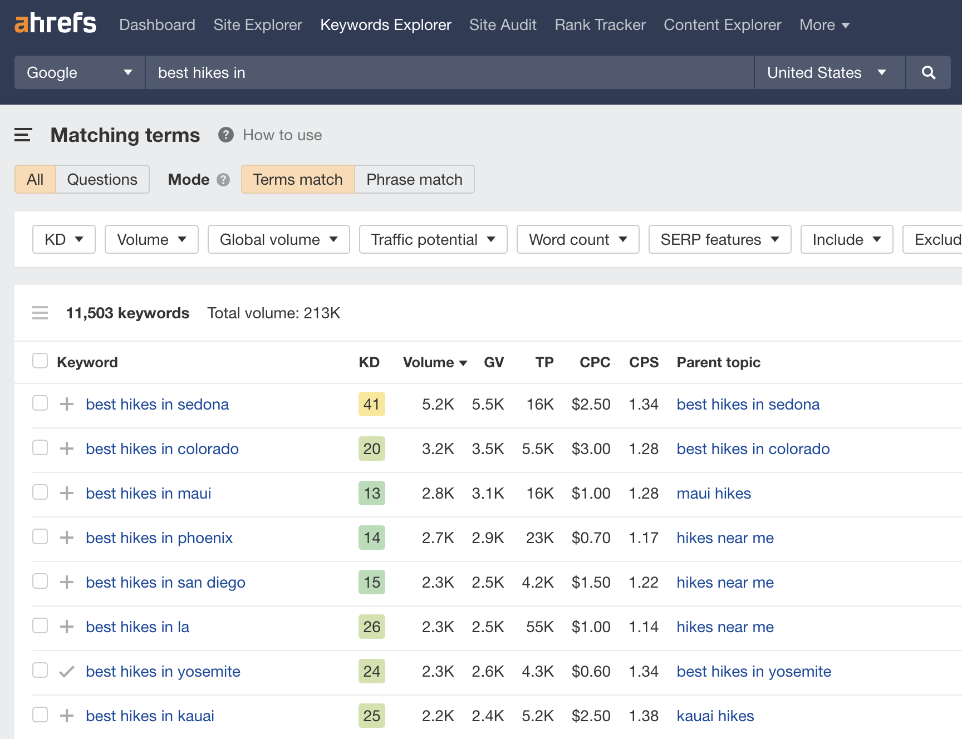Click the checkmark beside 'best hikes in yosemite'

[x=66, y=671]
